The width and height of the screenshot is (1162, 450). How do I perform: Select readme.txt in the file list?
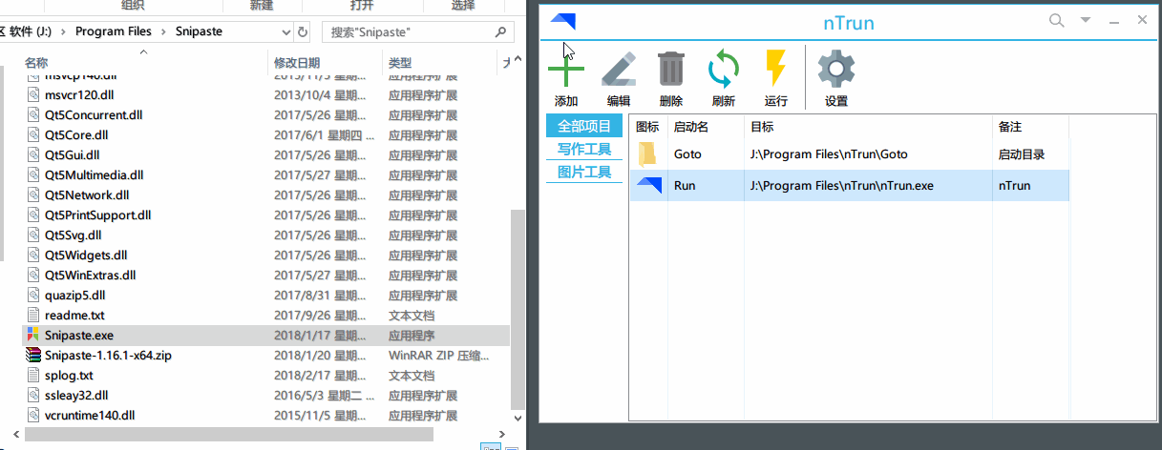coord(74,316)
